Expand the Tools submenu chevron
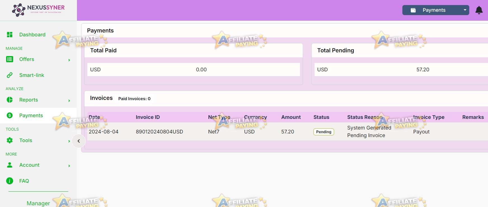Viewport: 488px width, 207px height. [x=69, y=141]
